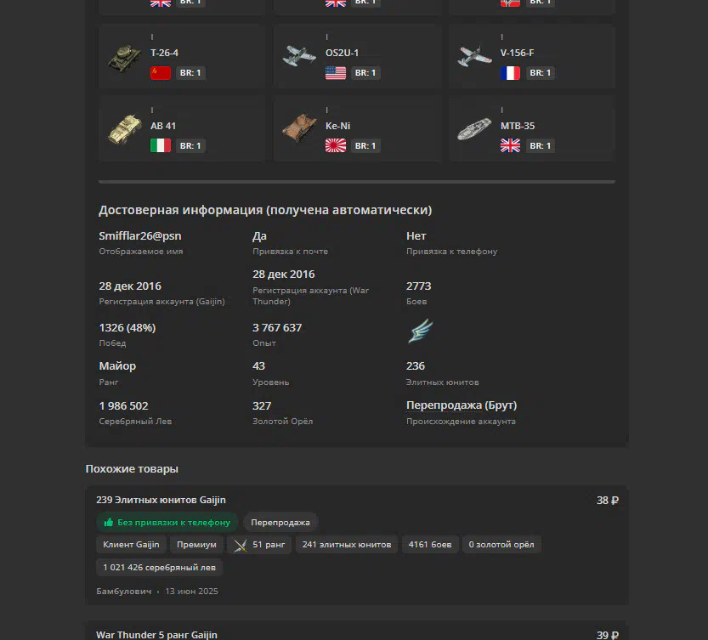The width and height of the screenshot is (708, 640).
Task: Click the MTB-35 boat image
Action: coord(474,128)
